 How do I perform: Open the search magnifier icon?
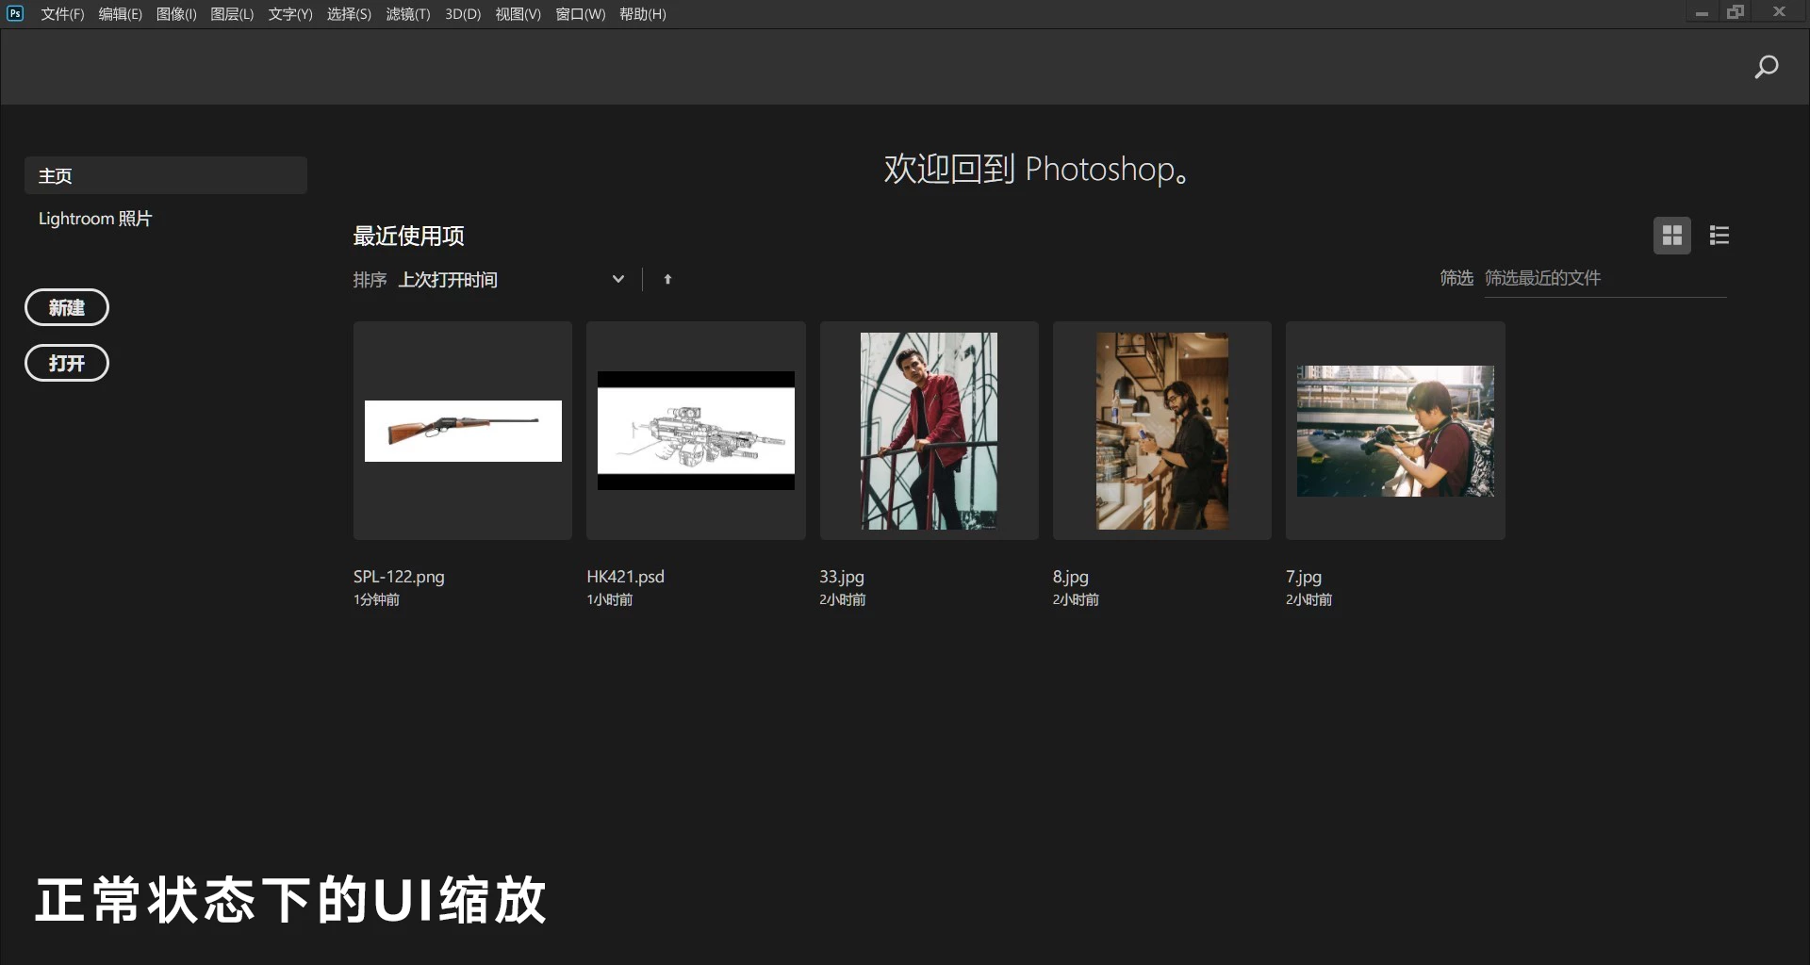point(1766,67)
